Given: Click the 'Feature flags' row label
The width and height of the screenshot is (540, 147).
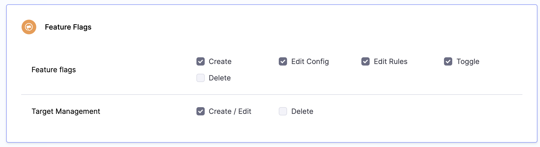Looking at the screenshot, I should click(x=54, y=70).
